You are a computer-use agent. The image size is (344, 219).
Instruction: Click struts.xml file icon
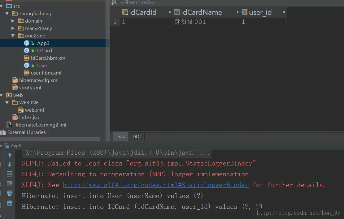15,88
